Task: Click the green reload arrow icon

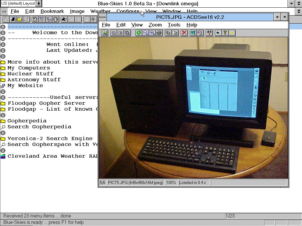Action: (138, 33)
